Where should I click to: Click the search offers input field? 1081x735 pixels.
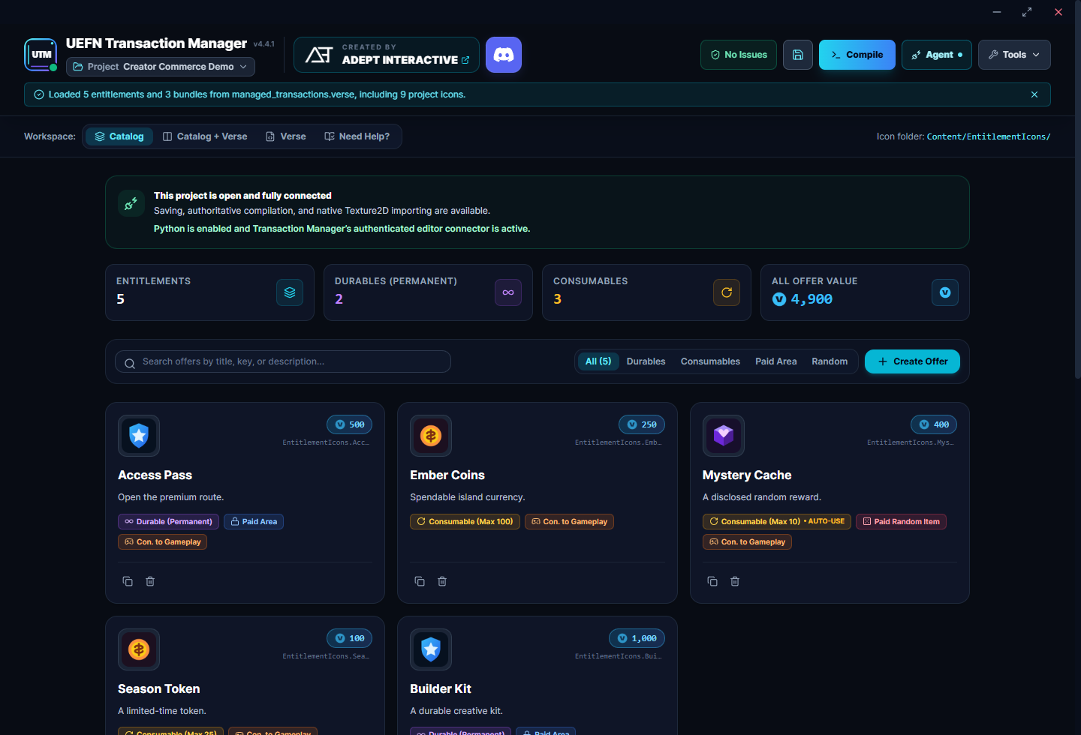283,361
